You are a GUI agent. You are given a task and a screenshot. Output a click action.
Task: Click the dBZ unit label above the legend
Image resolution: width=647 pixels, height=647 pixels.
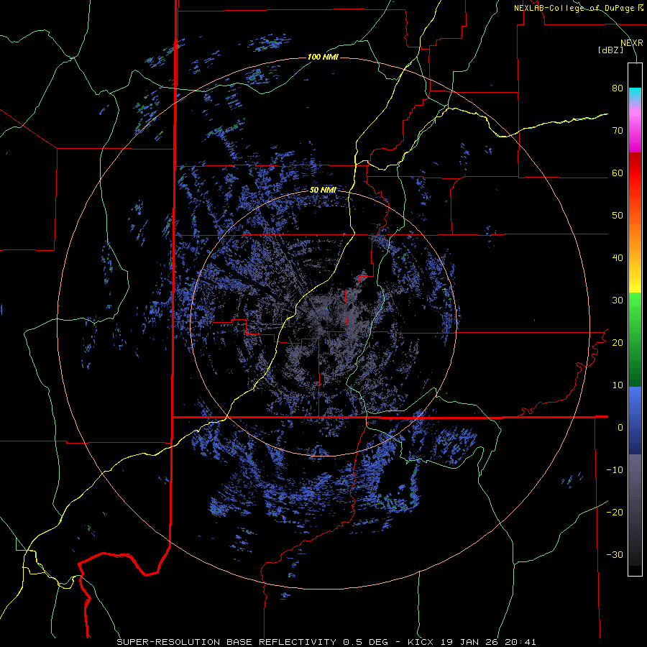pos(610,50)
